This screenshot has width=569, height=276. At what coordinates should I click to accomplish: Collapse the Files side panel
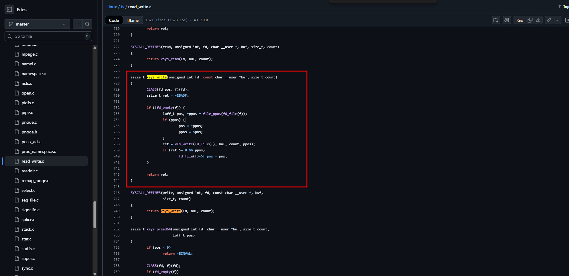[x=9, y=9]
